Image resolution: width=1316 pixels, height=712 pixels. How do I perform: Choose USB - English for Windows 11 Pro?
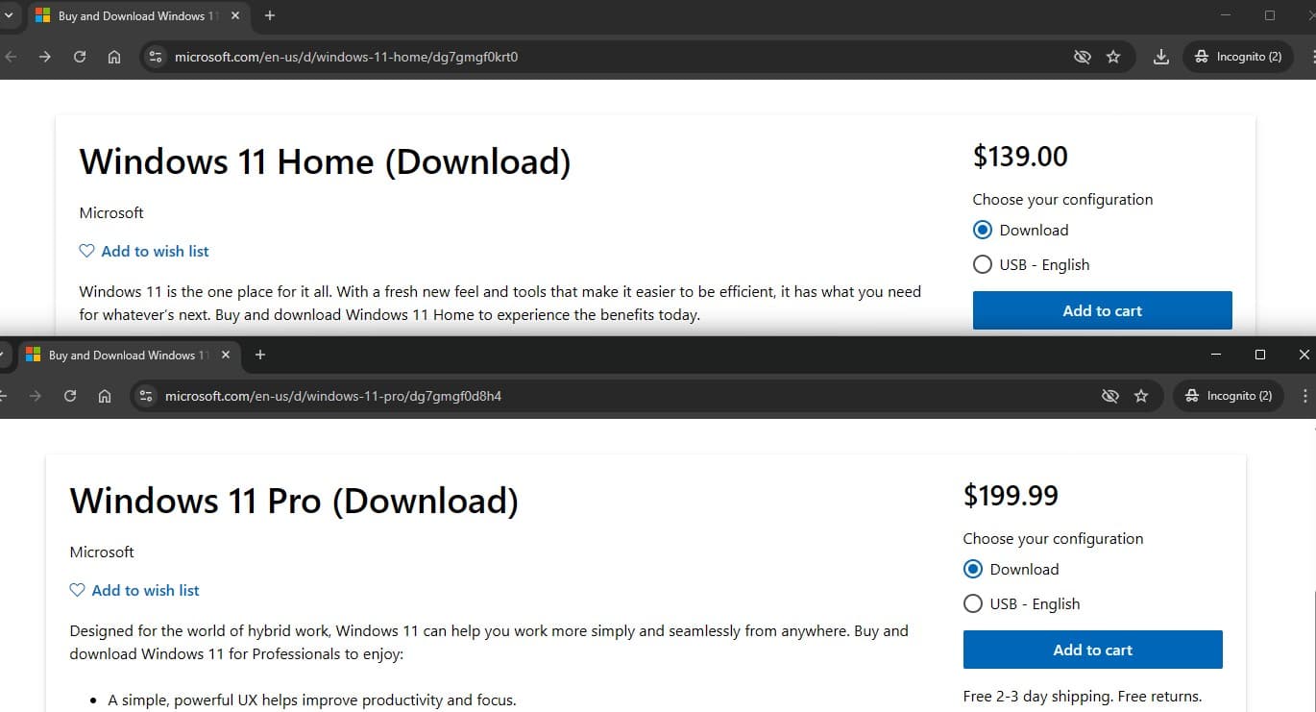(x=973, y=604)
